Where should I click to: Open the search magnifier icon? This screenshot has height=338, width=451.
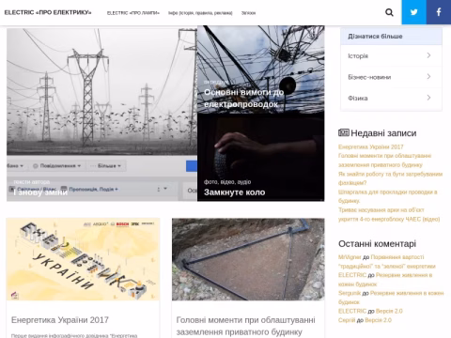389,12
